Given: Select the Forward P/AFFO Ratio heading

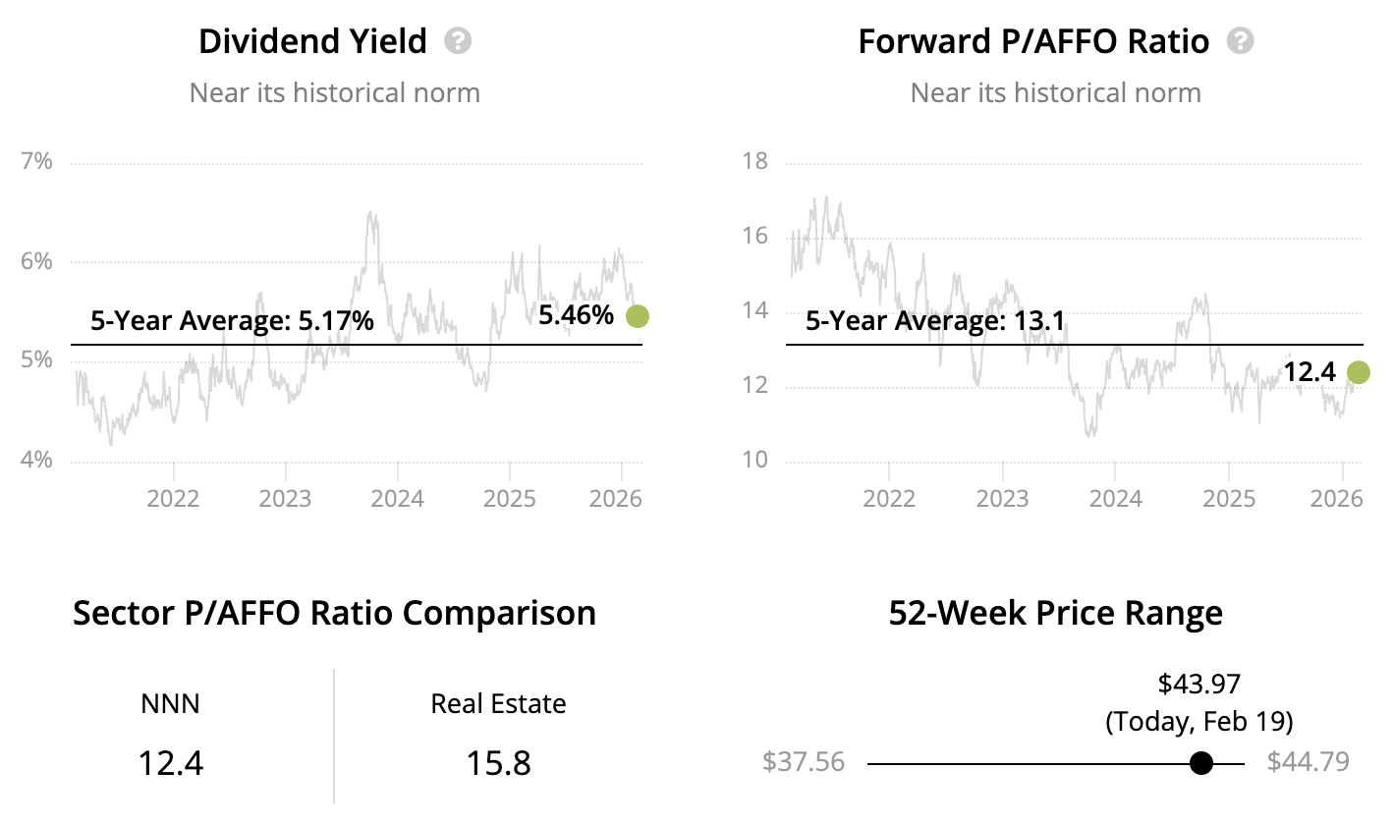Looking at the screenshot, I should pyautogui.click(x=1033, y=41).
